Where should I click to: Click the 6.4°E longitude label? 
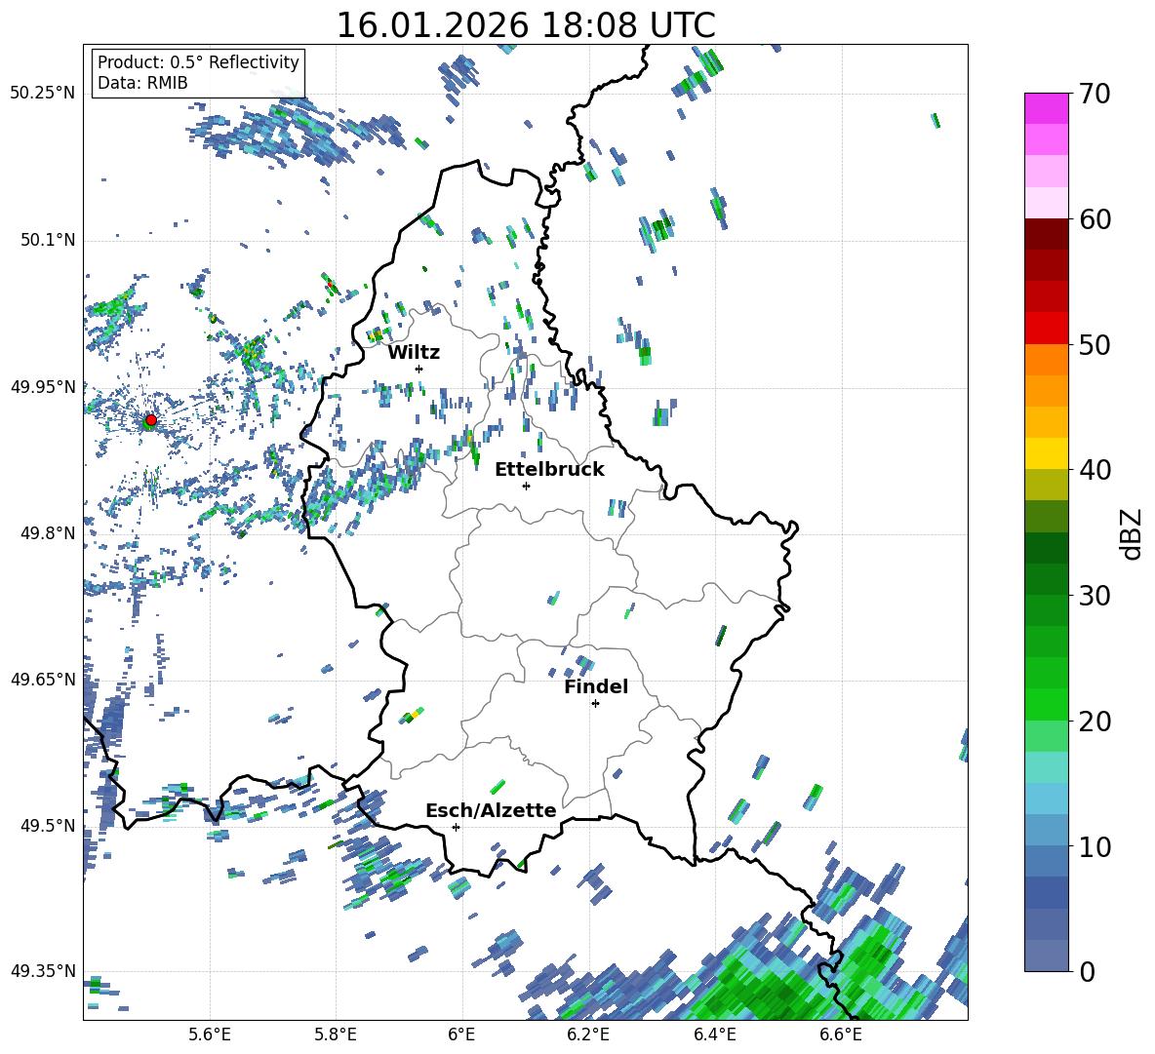[714, 1034]
